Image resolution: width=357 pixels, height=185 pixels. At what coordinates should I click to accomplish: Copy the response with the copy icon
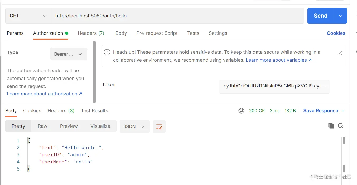point(331,126)
